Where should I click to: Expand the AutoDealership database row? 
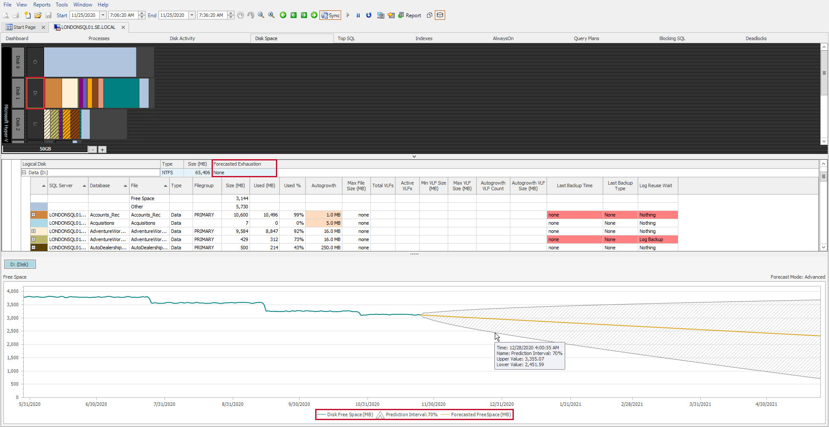click(33, 248)
